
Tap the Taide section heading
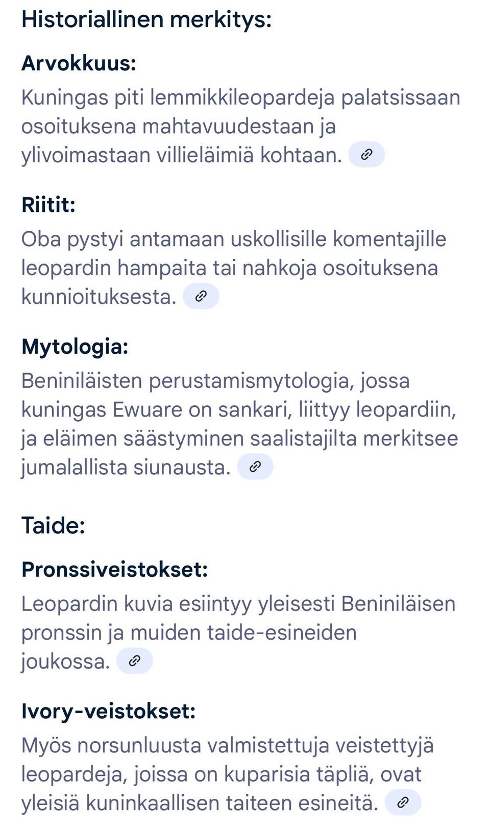pyautogui.click(x=53, y=525)
